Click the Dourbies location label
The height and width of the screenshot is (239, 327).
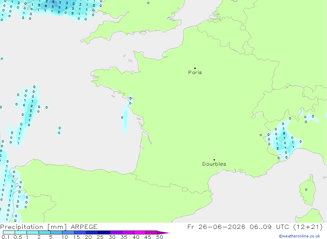point(214,164)
